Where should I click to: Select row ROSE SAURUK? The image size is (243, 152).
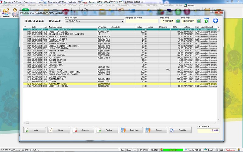120,58
